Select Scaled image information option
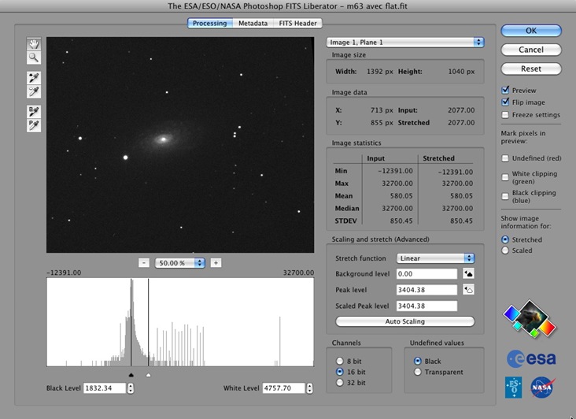 (505, 250)
